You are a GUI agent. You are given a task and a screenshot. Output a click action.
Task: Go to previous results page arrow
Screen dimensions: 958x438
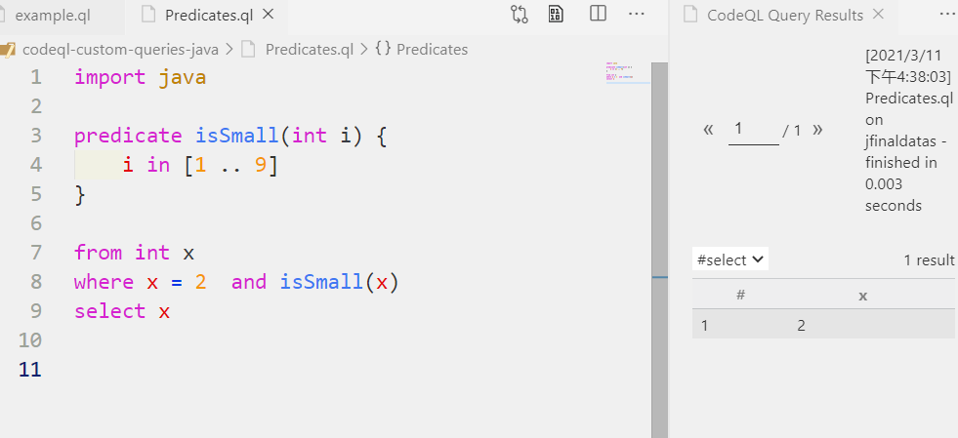click(709, 130)
